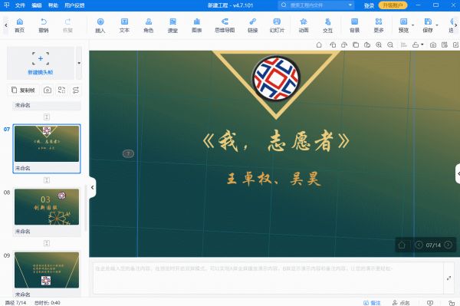Click the canvas home view icon in top strip
The width and height of the screenshot is (460, 306).
pyautogui.click(x=319, y=45)
